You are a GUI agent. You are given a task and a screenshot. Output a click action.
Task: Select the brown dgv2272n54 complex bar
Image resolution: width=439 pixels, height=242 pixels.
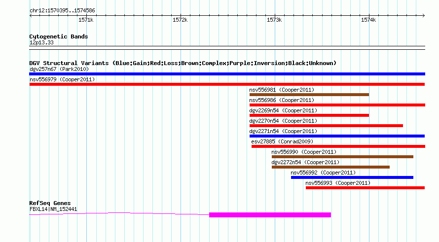point(330,167)
